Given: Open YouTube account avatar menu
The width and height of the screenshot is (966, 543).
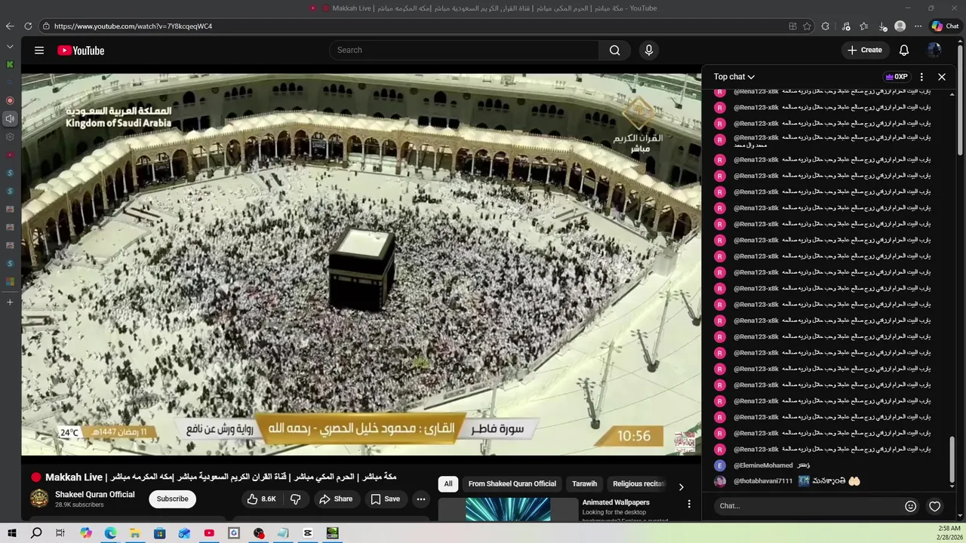Looking at the screenshot, I should pyautogui.click(x=934, y=50).
